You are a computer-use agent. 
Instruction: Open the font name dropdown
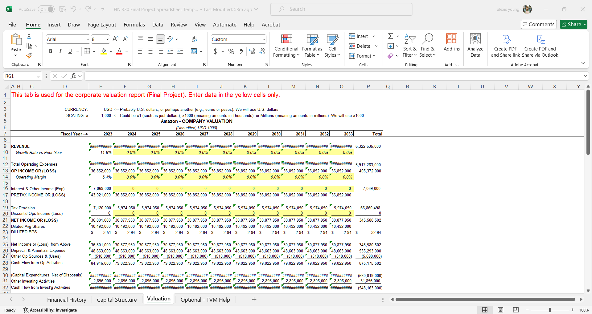88,39
